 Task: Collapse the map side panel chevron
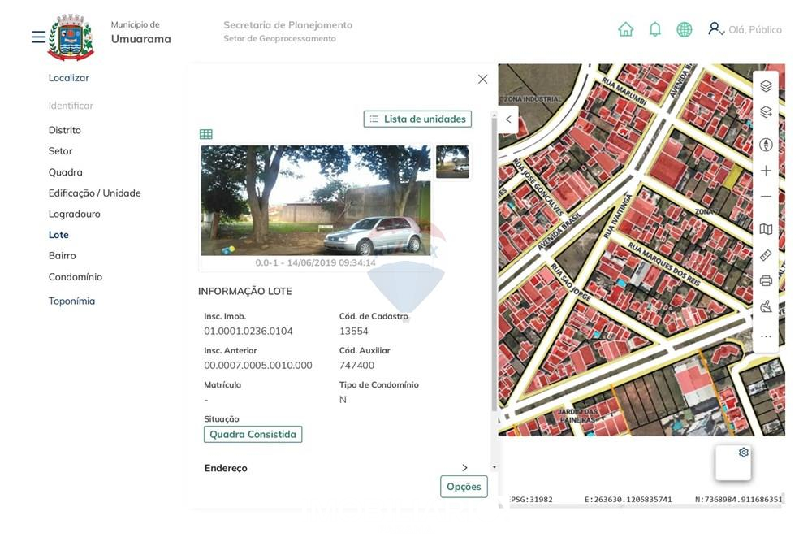508,119
